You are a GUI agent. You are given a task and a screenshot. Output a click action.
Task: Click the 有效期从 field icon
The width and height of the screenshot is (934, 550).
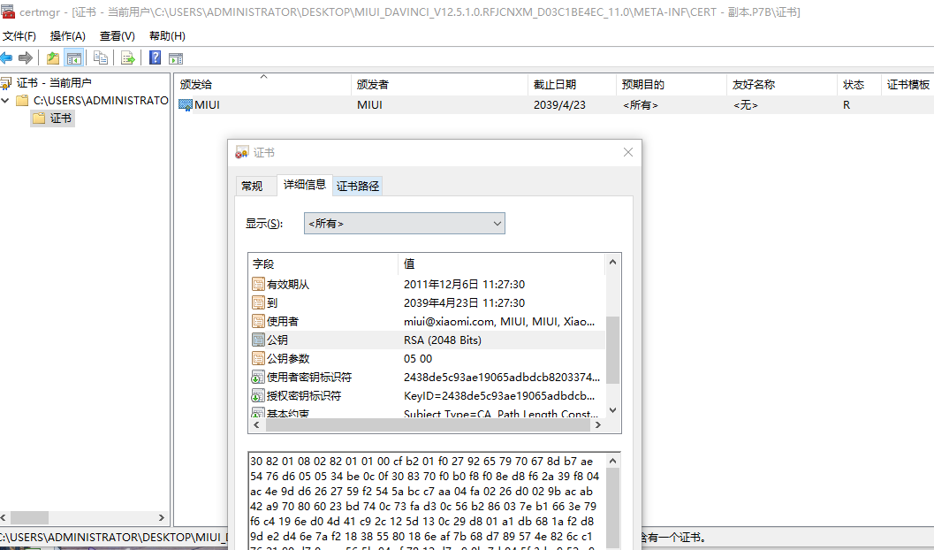[258, 284]
